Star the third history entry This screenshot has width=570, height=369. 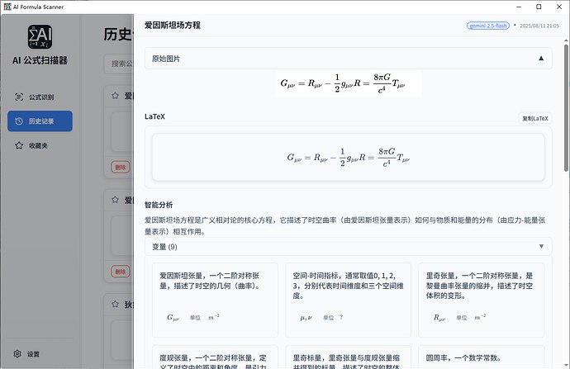click(115, 304)
